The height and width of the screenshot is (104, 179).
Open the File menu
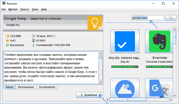[x=4, y=9]
